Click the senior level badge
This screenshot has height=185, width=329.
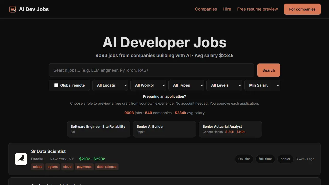pos(286,159)
